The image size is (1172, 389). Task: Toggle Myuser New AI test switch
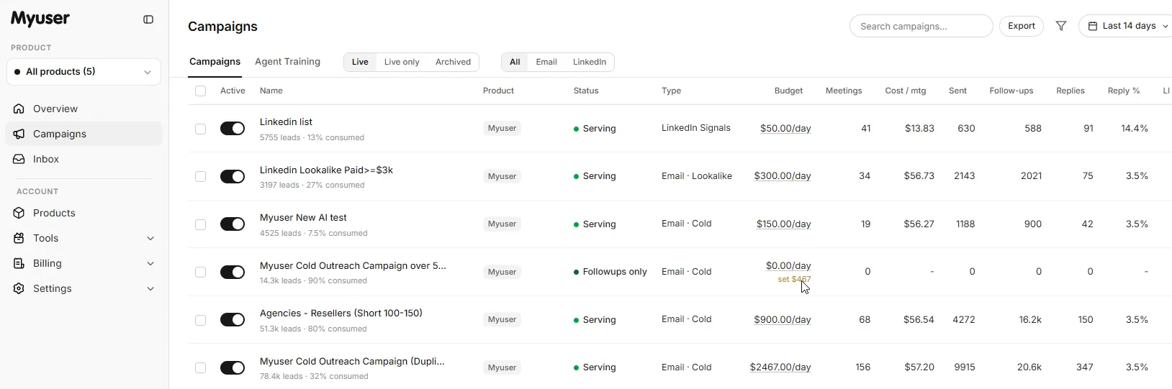point(233,224)
